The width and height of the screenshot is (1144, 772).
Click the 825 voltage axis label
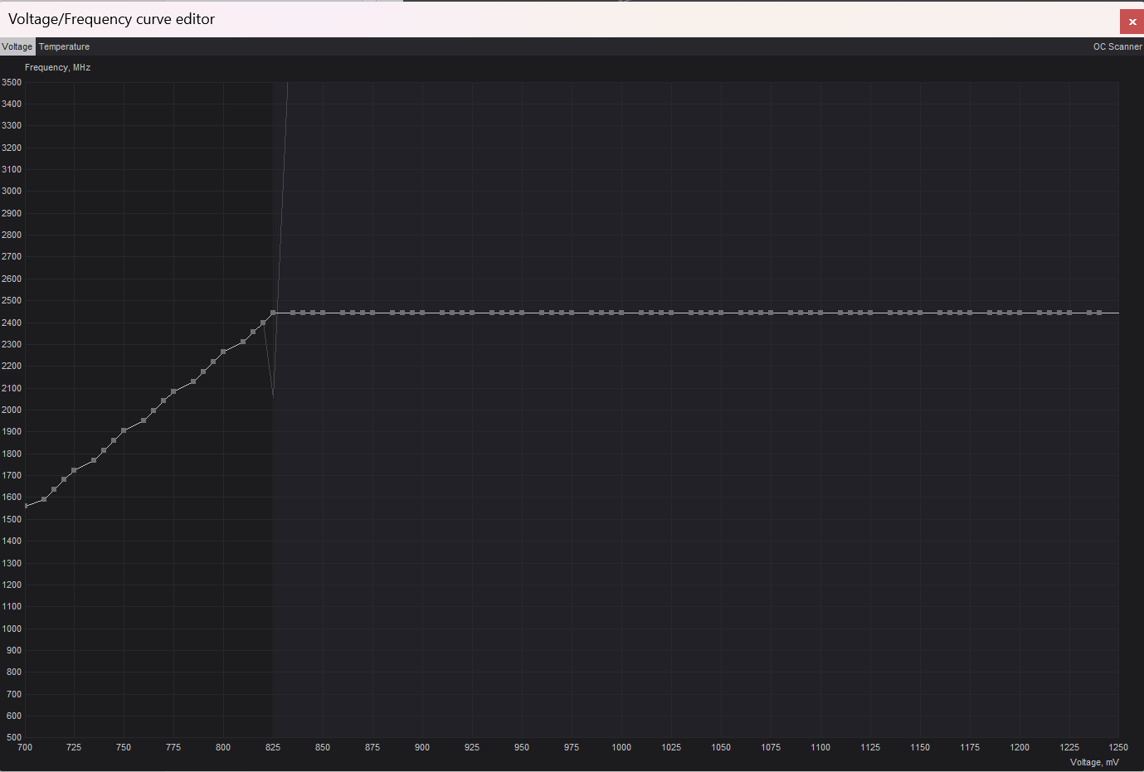[273, 747]
